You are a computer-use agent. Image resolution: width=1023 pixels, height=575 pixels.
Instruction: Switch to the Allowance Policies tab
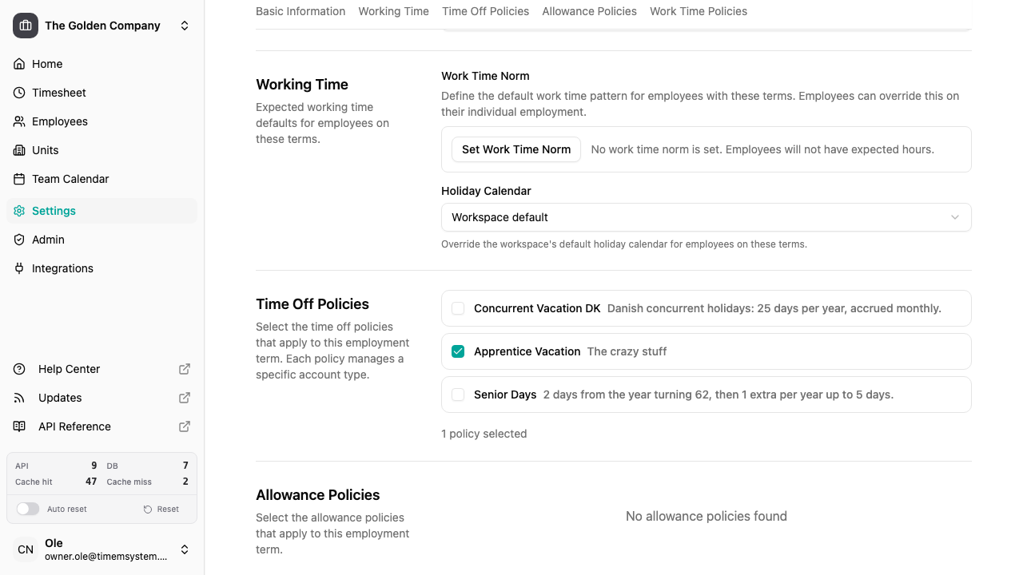point(589,11)
